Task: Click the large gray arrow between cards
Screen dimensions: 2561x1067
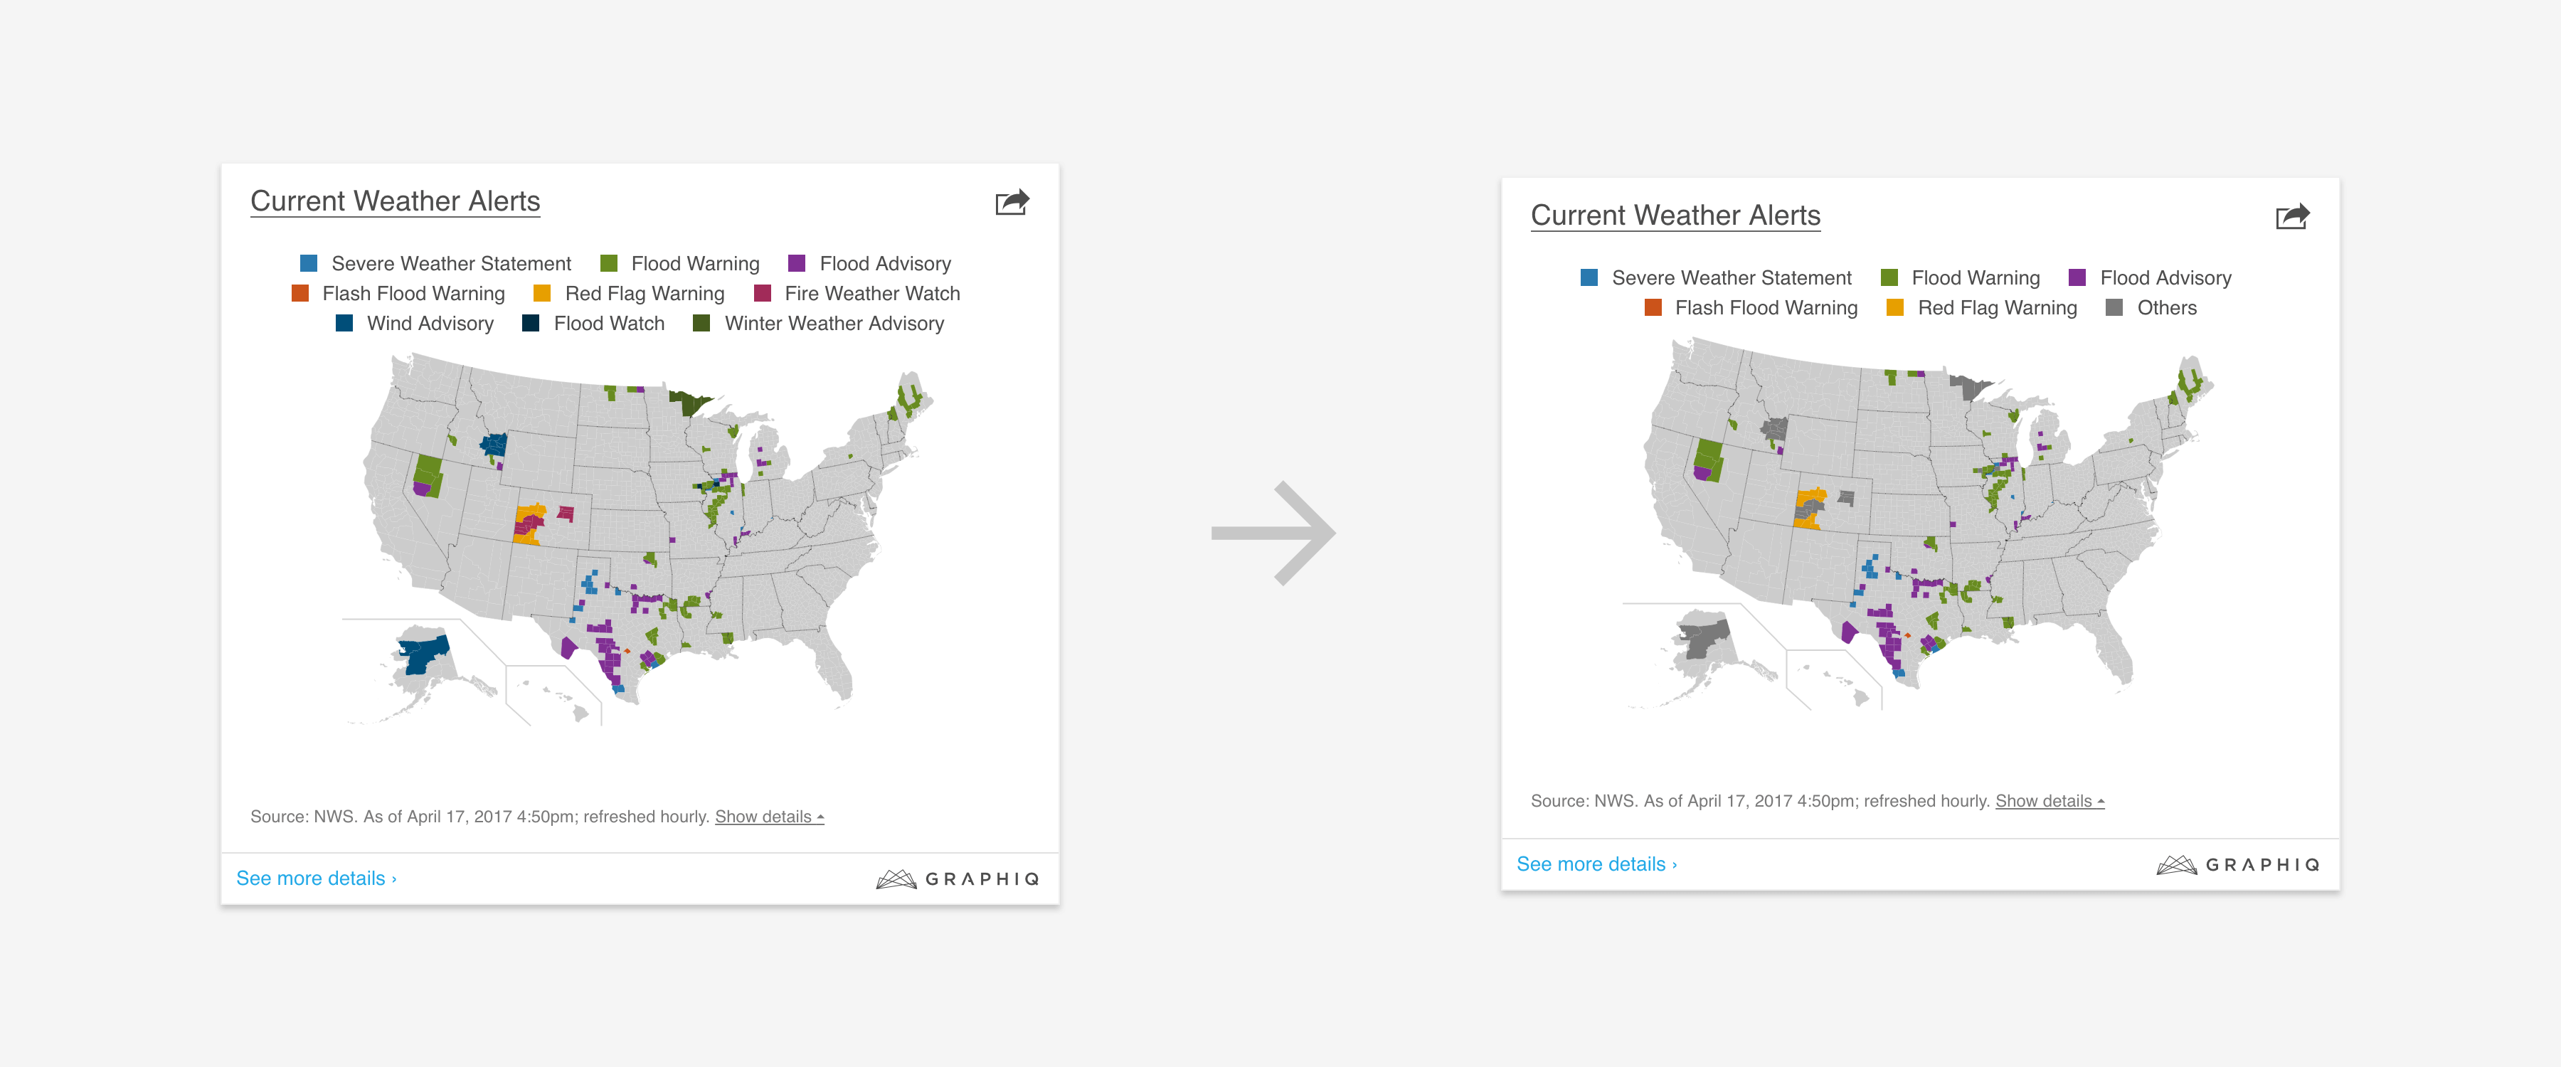Action: pyautogui.click(x=1273, y=533)
